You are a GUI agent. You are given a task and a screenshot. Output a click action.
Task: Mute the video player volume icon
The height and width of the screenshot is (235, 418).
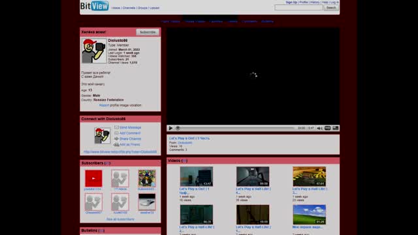click(319, 128)
